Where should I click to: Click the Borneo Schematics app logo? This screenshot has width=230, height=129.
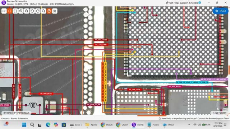(x=3, y=3)
